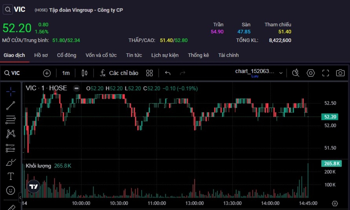The image size is (350, 210).
Task: Switch to the Hồ sơ tab
Action: [x=41, y=55]
